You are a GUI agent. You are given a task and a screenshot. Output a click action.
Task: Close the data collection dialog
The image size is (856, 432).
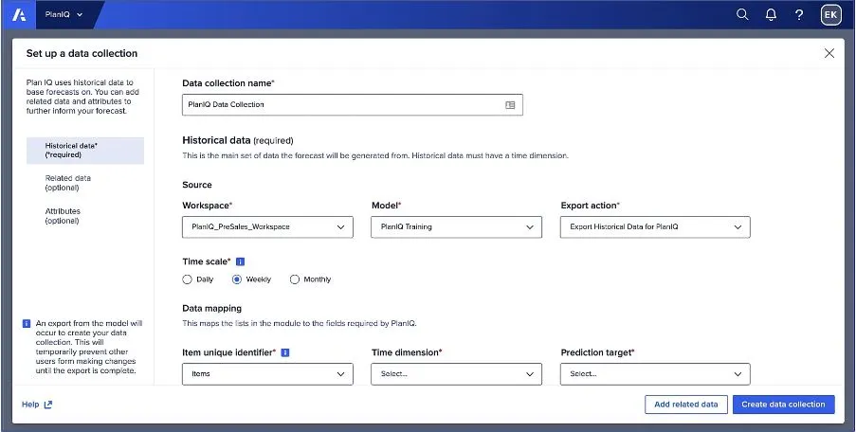coord(829,53)
